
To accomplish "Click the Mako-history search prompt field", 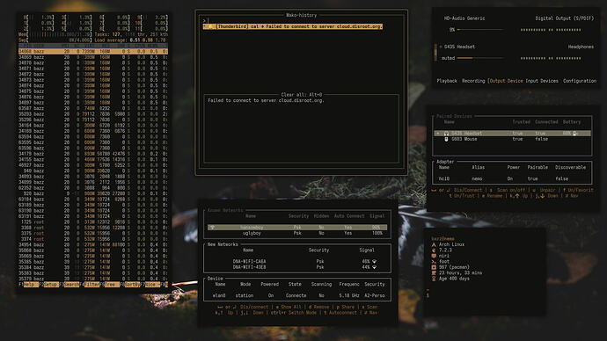I will [302, 21].
